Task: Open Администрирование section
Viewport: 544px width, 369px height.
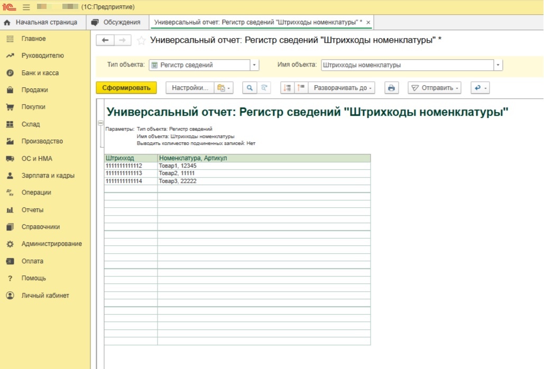Action: click(x=51, y=244)
